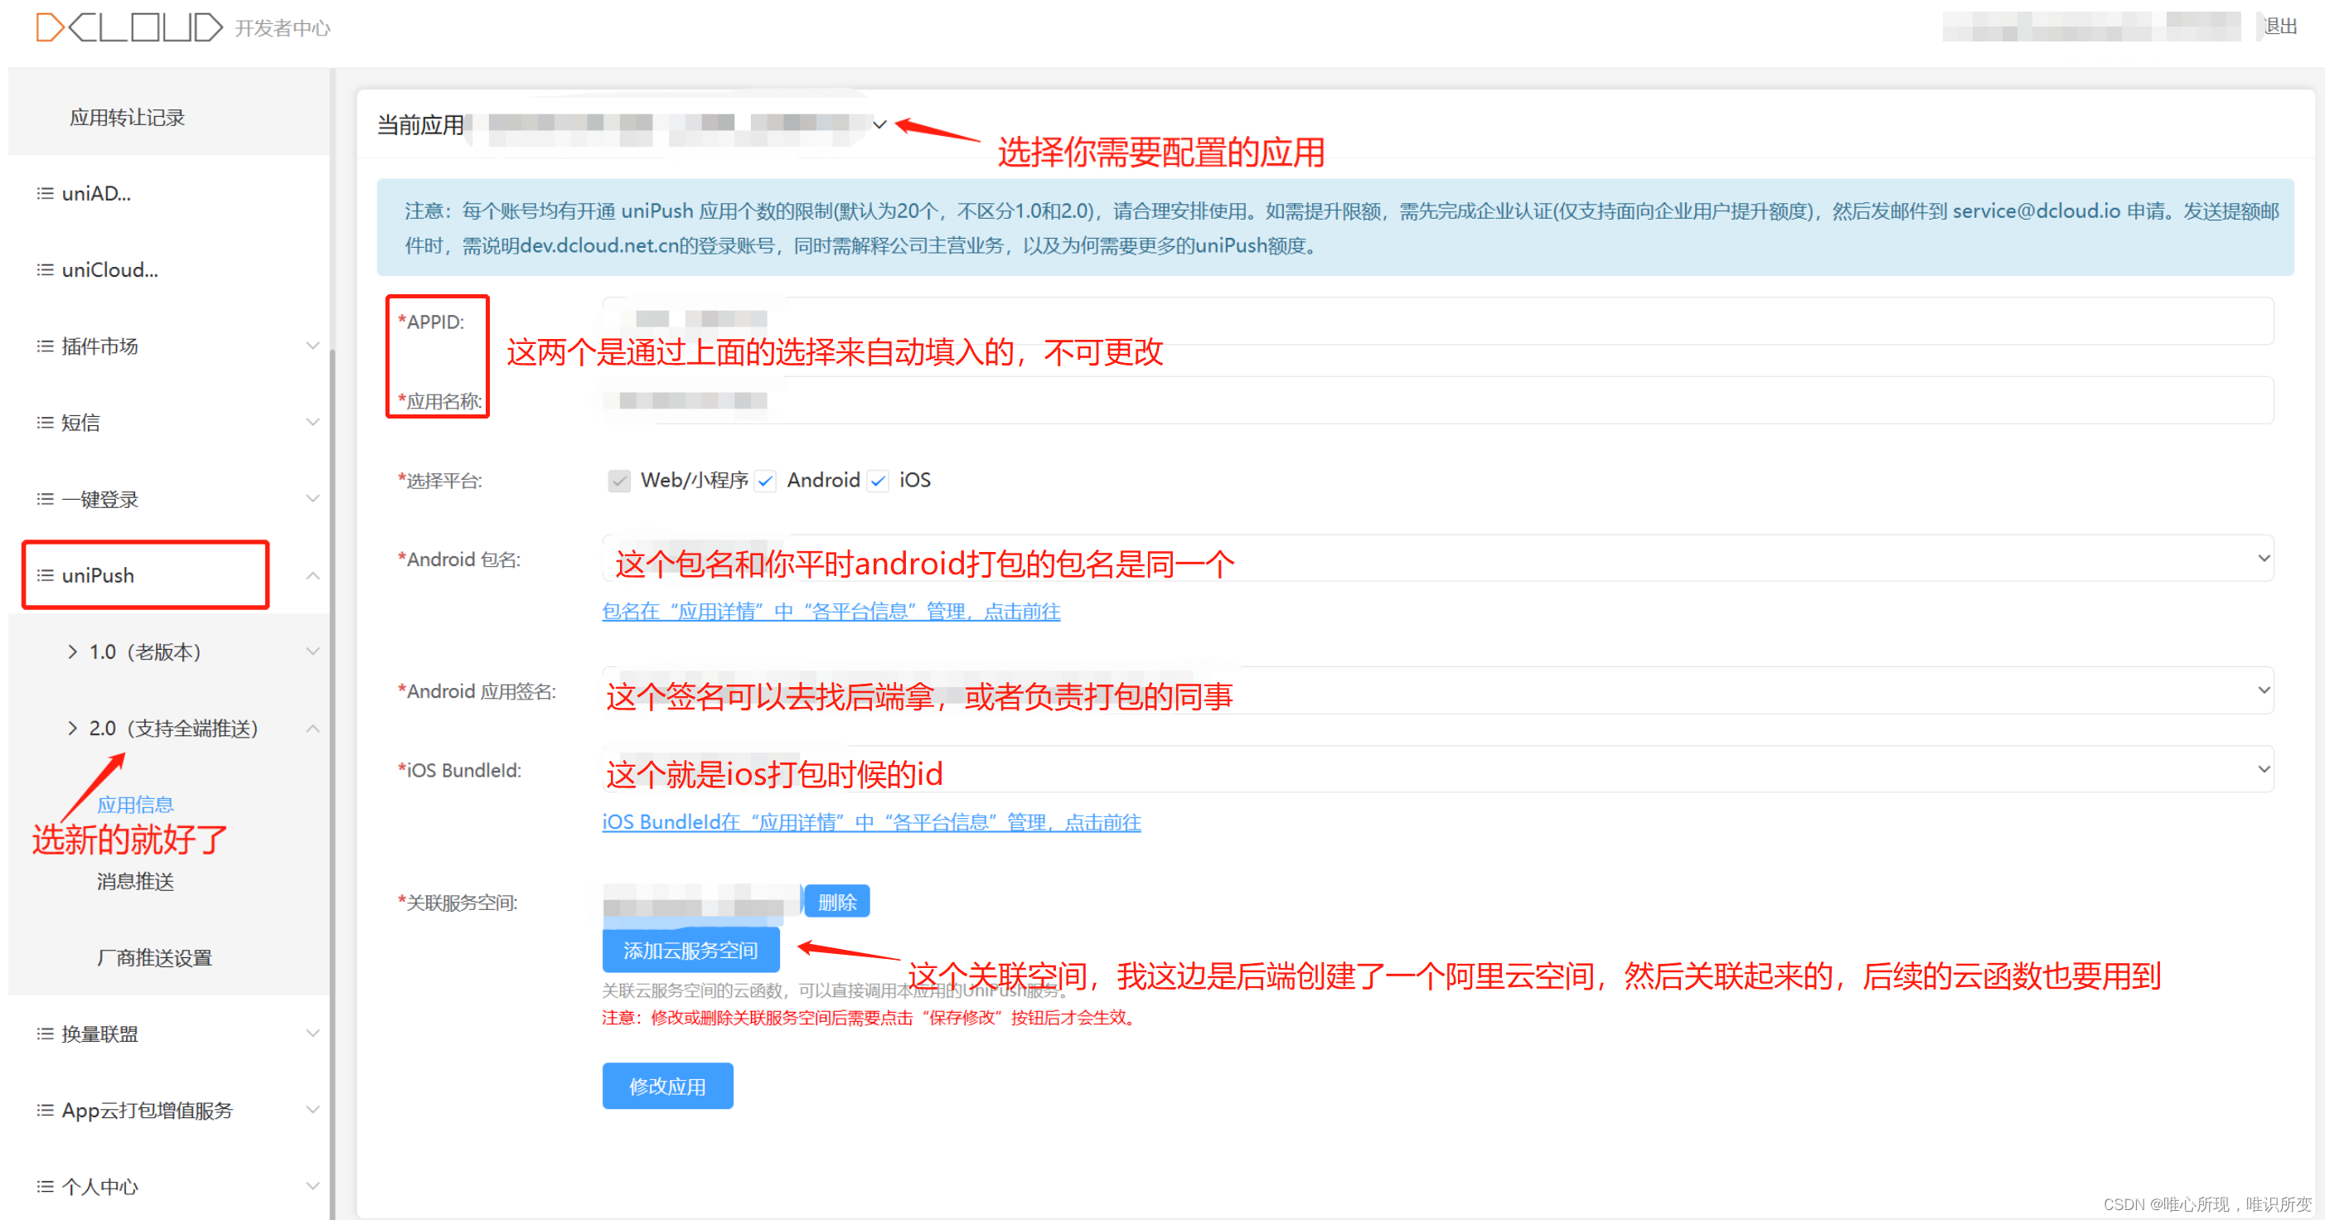Click 退出 to log out
The height and width of the screenshot is (1220, 2325).
[2279, 27]
